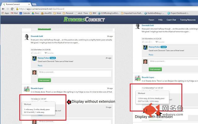
Task: Go back with the browser back arrow
Action: point(3,9)
